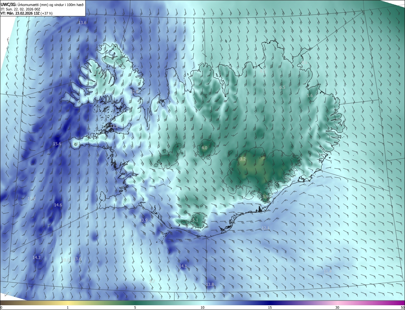Click the 15.6 precipitation value label
405x310 pixels.
coord(57,144)
